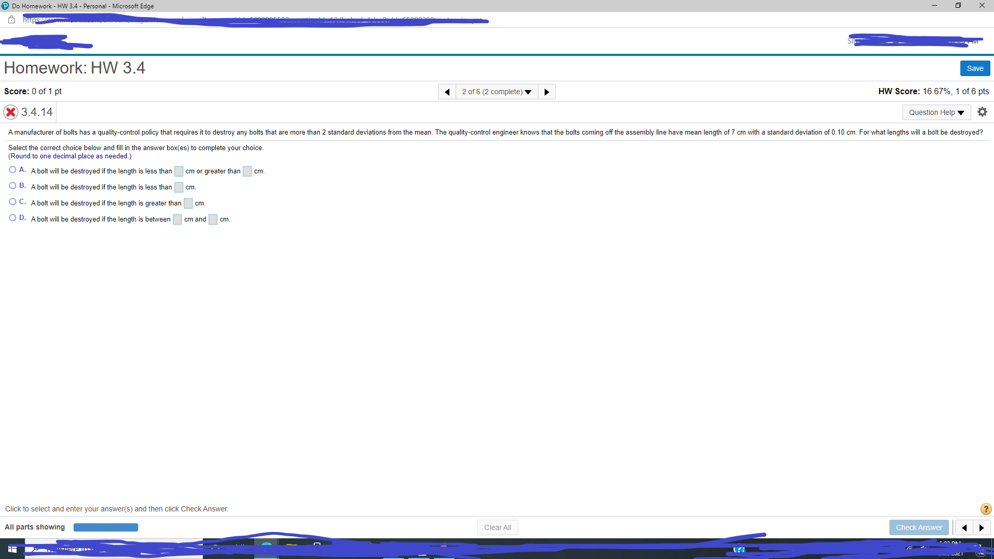
Task: Click the red X incorrect marker beside 3.4.14
Action: pyautogui.click(x=11, y=112)
